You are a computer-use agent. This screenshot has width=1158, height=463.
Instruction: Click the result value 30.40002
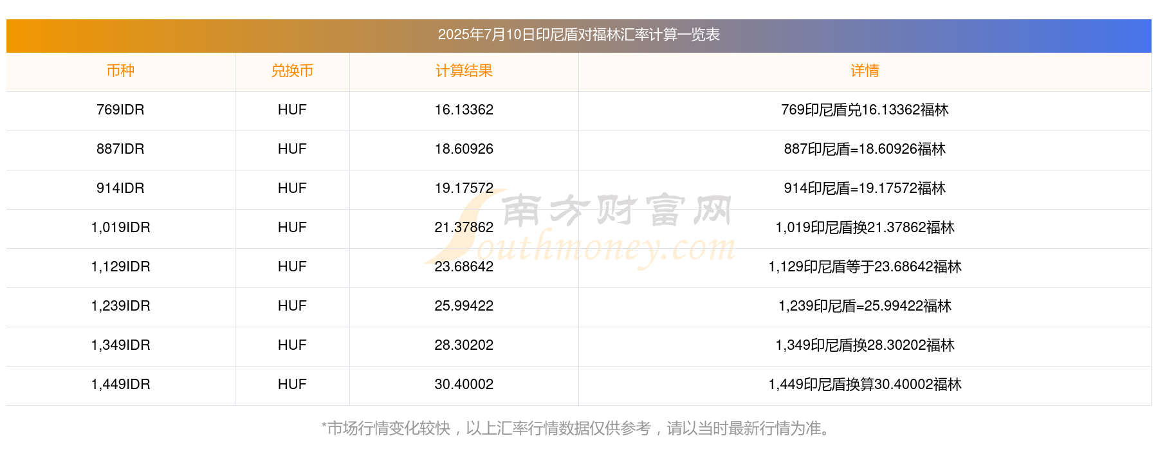click(464, 385)
